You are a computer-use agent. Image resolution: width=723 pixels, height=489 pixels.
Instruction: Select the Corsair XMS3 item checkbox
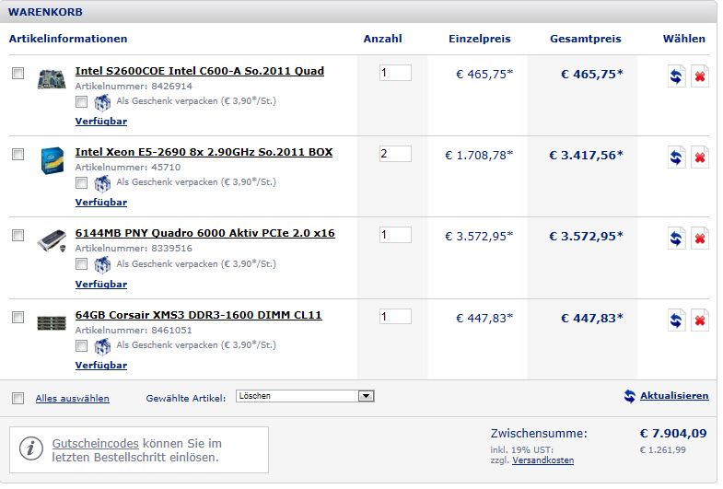pos(18,318)
